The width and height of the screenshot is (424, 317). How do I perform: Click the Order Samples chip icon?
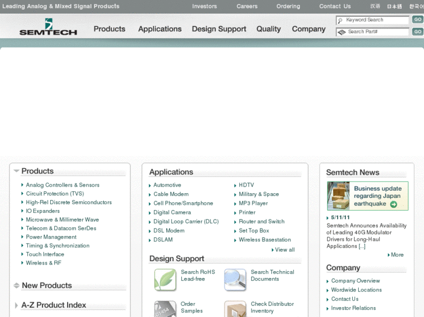pos(165,309)
